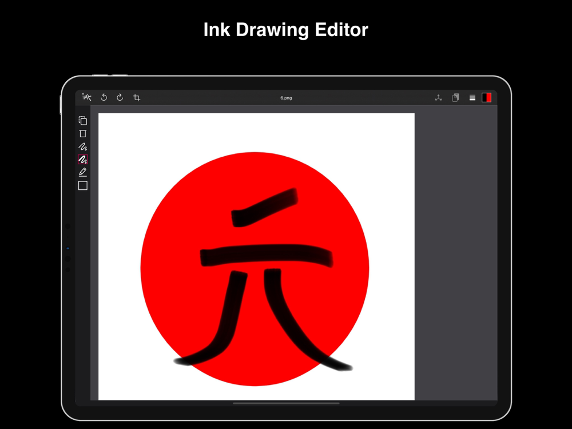Click the red circle on canvas
Viewport: 572px width, 429px height.
point(255,269)
